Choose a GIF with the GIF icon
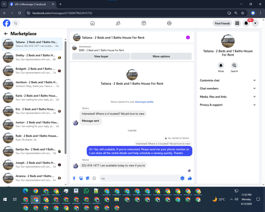The image size is (265, 212). click(x=94, y=178)
